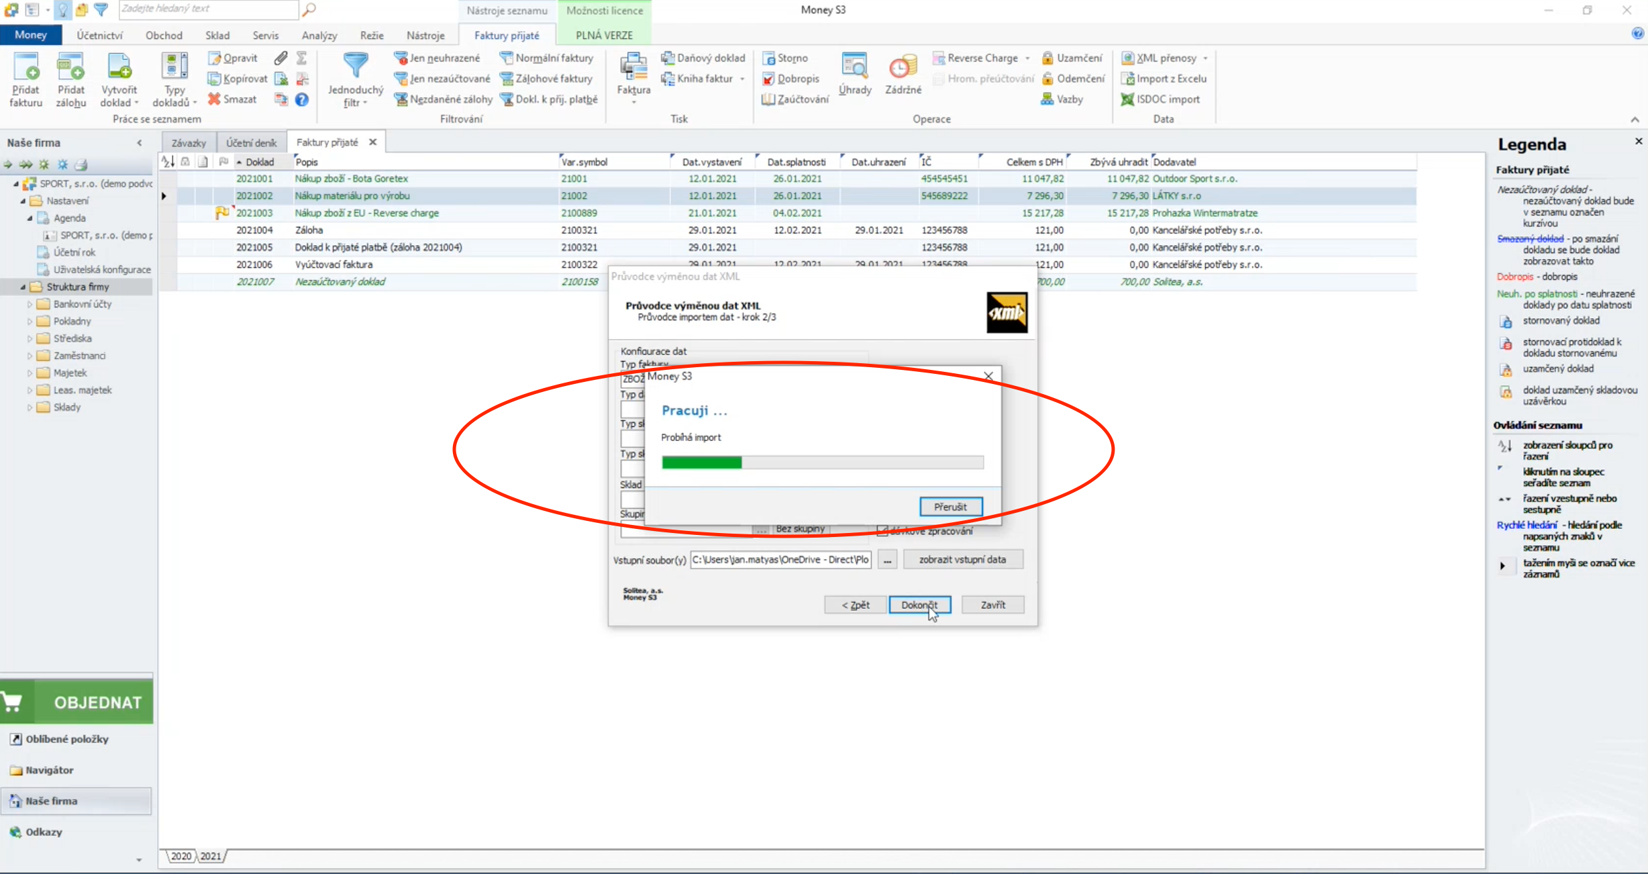Toggle the Dokl. k přij. platbě filter
Image resolution: width=1648 pixels, height=874 pixels.
[549, 99]
